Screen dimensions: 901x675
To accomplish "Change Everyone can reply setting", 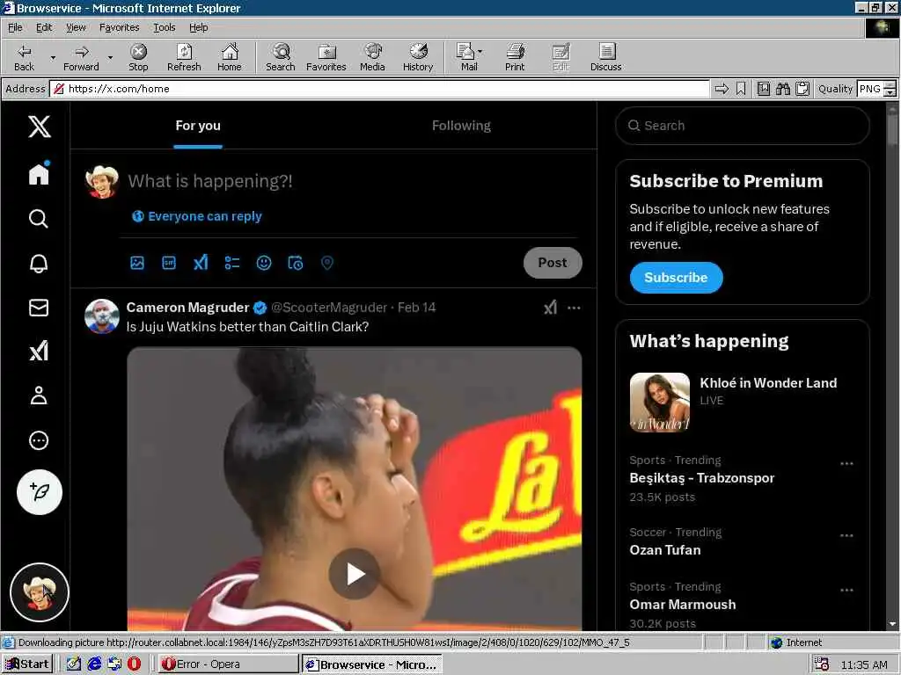I will point(196,216).
